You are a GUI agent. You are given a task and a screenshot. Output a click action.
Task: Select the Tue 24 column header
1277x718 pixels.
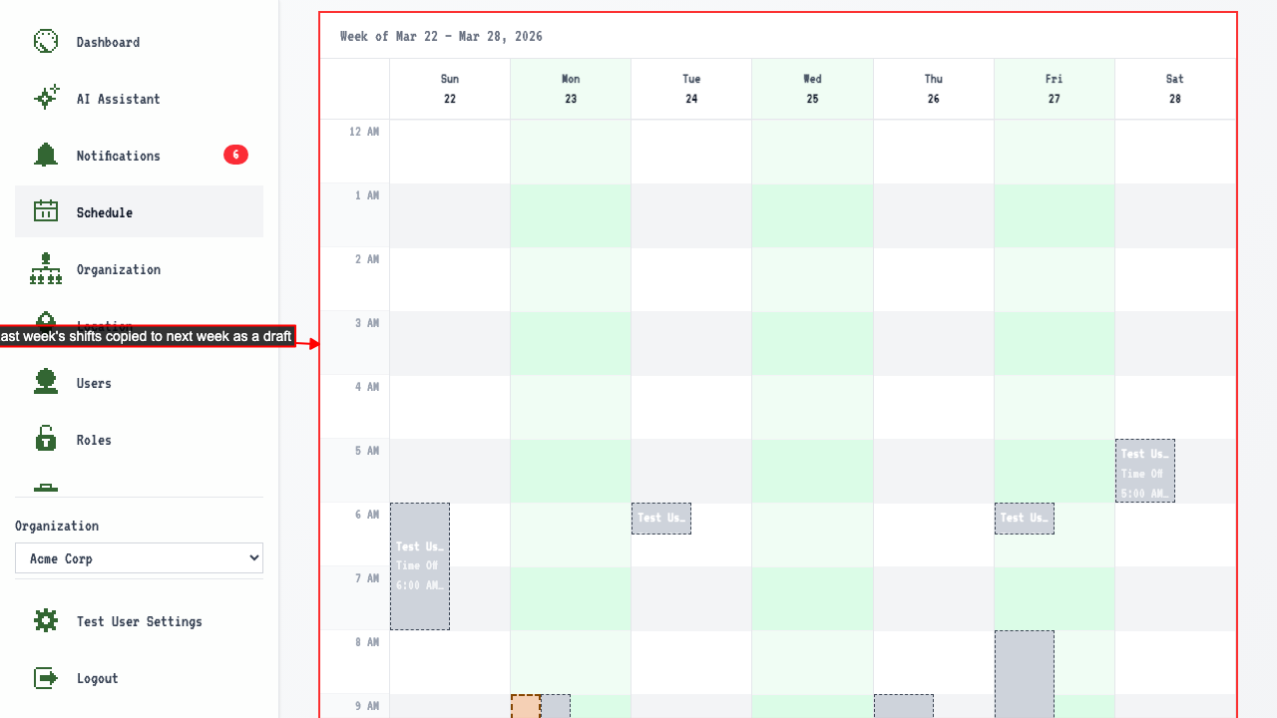coord(691,89)
